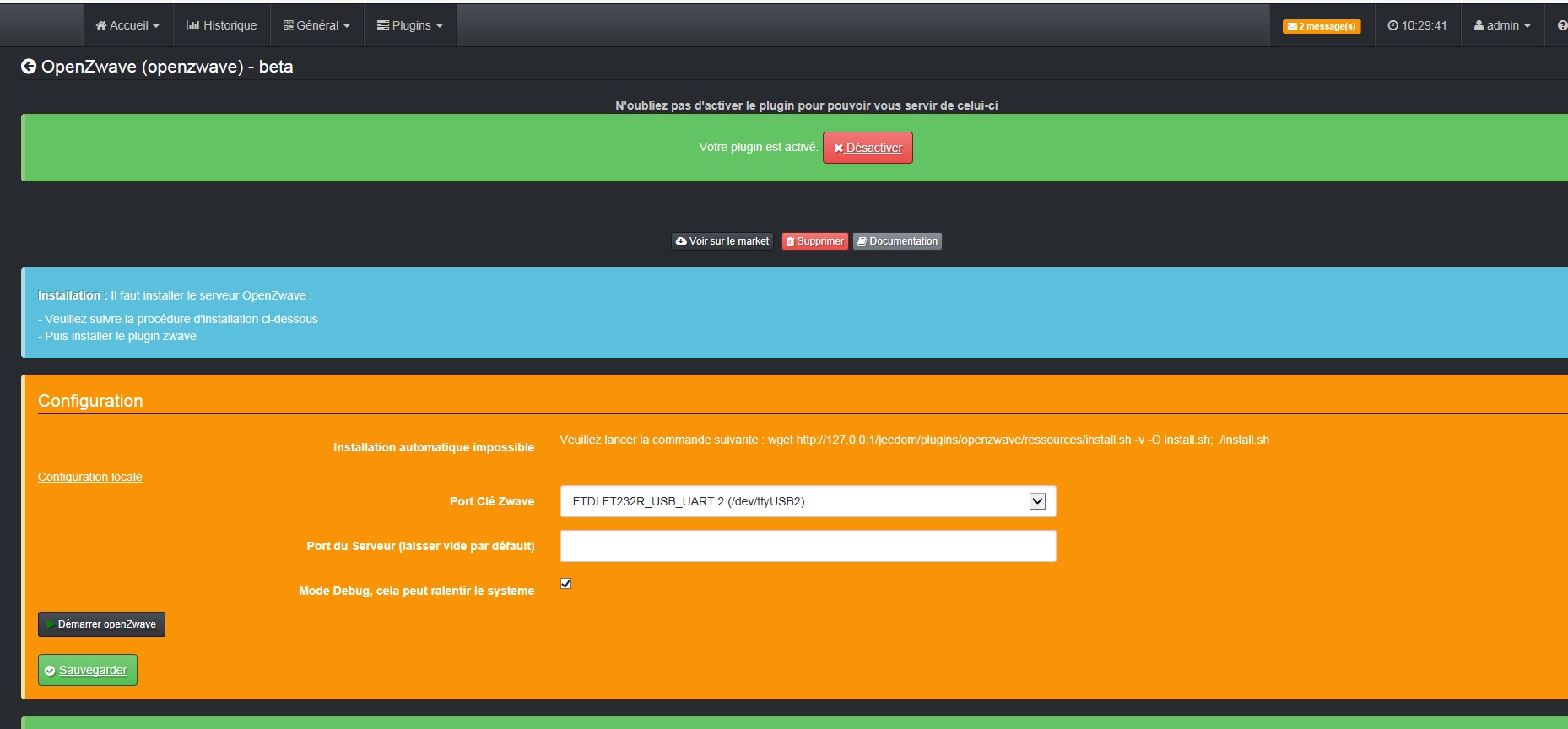The image size is (1568, 729).
Task: Click Voir sur le market button
Action: pos(722,241)
